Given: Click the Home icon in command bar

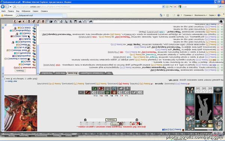Looking at the screenshot, I should pos(161,15).
